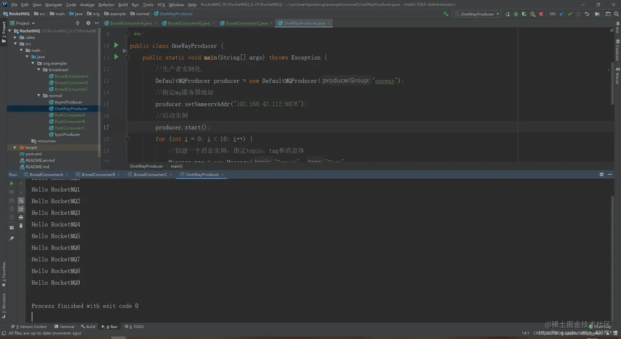This screenshot has width=621, height=339.
Task: Open the Run panel settings gear
Action: pyautogui.click(x=602, y=175)
